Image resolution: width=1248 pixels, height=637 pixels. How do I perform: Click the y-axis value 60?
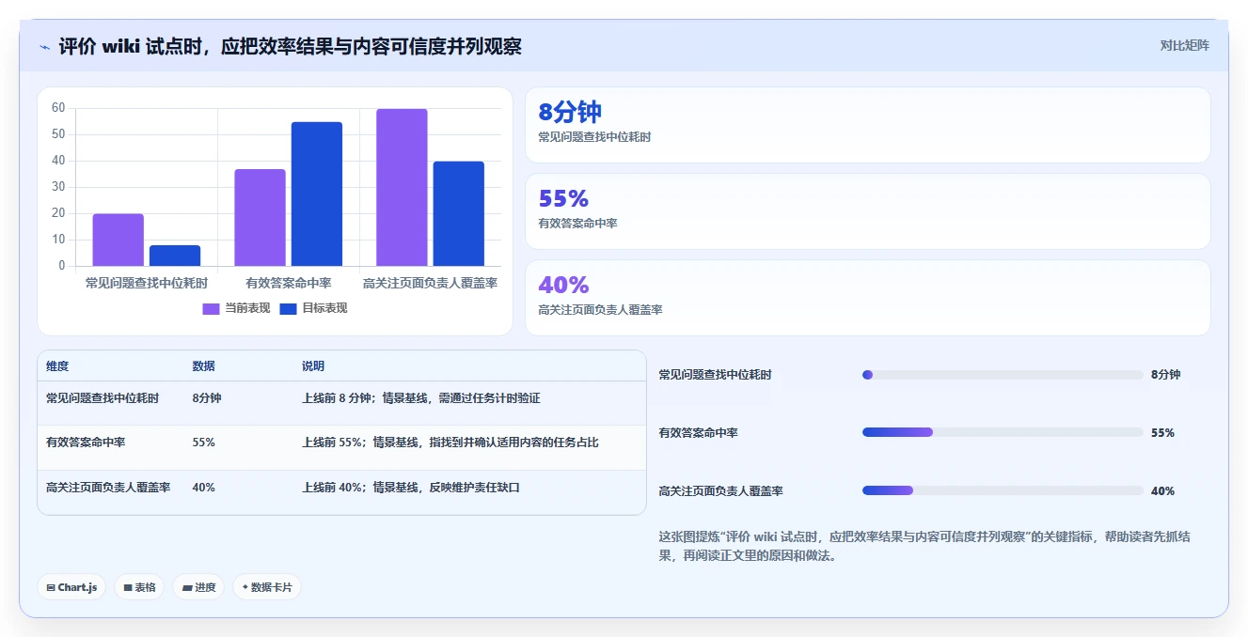(x=58, y=108)
